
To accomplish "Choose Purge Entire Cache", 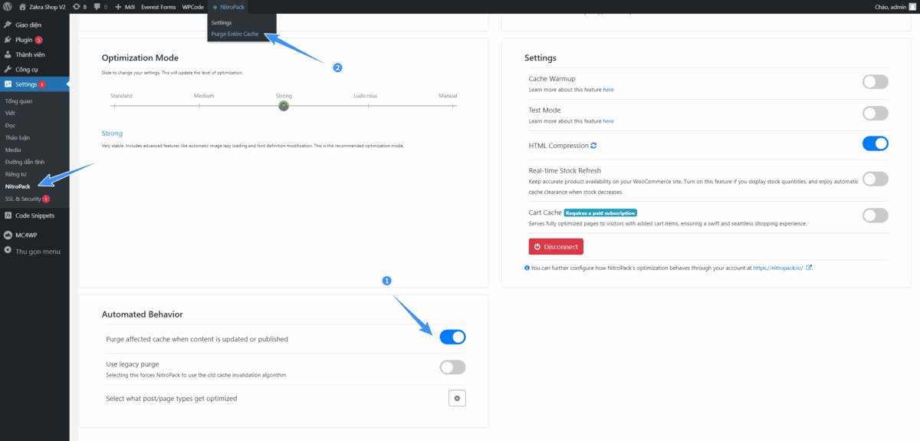I will [x=235, y=34].
